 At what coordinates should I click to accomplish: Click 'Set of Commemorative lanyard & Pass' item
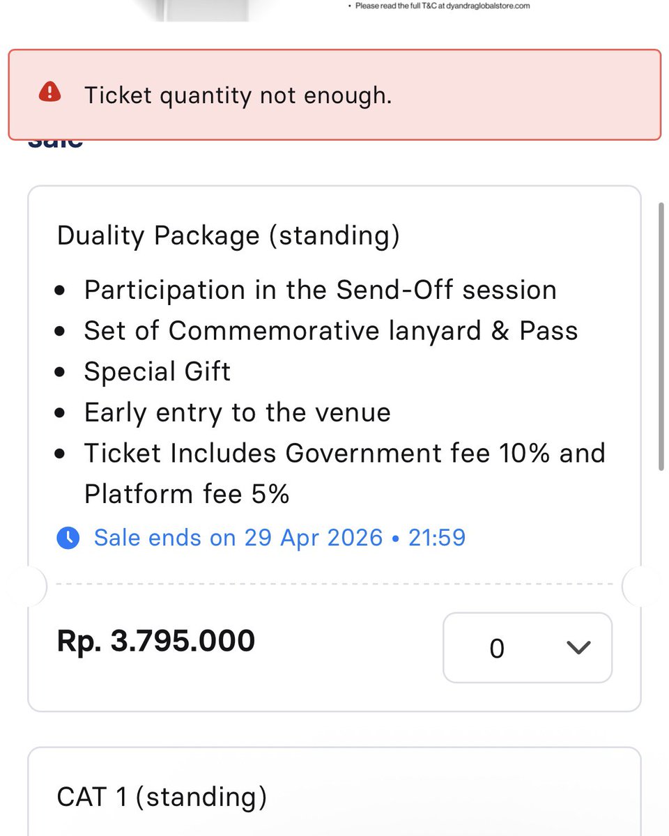point(331,331)
